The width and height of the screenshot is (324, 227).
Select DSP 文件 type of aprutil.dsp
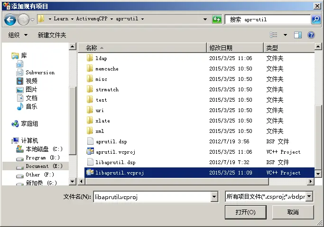click(x=278, y=141)
